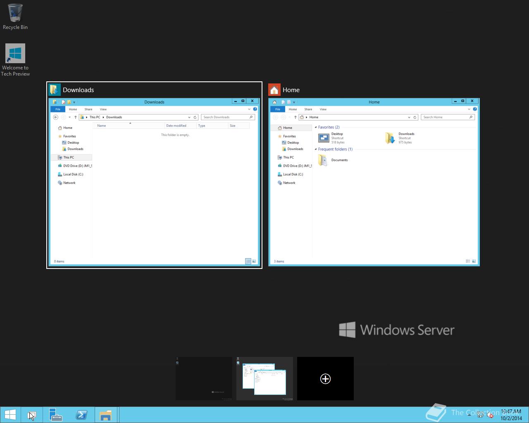Open Recent locations dropdown in Downloads window
Screen dimensions: 529x423
[70, 117]
